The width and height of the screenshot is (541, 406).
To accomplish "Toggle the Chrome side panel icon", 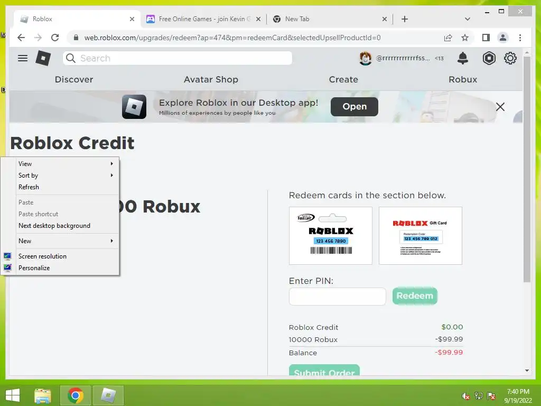I will [x=486, y=38].
